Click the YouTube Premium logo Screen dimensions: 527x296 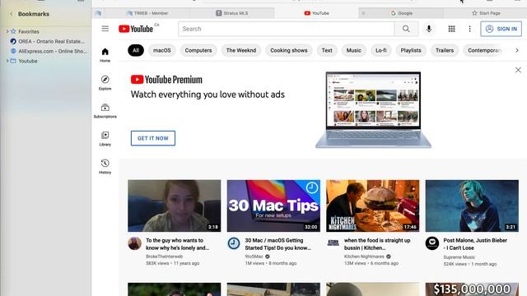coord(166,80)
